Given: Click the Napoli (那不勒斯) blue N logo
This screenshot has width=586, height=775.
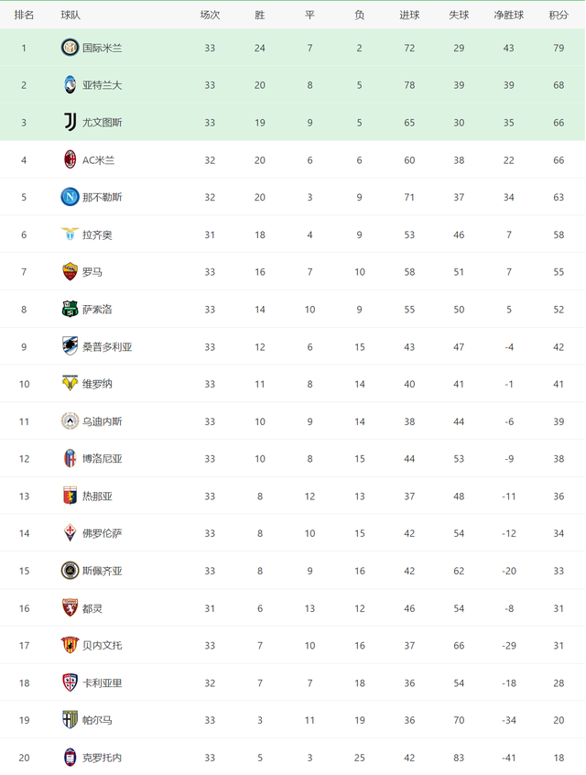Looking at the screenshot, I should (70, 197).
